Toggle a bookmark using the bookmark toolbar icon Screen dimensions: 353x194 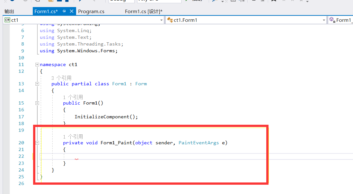274,2
